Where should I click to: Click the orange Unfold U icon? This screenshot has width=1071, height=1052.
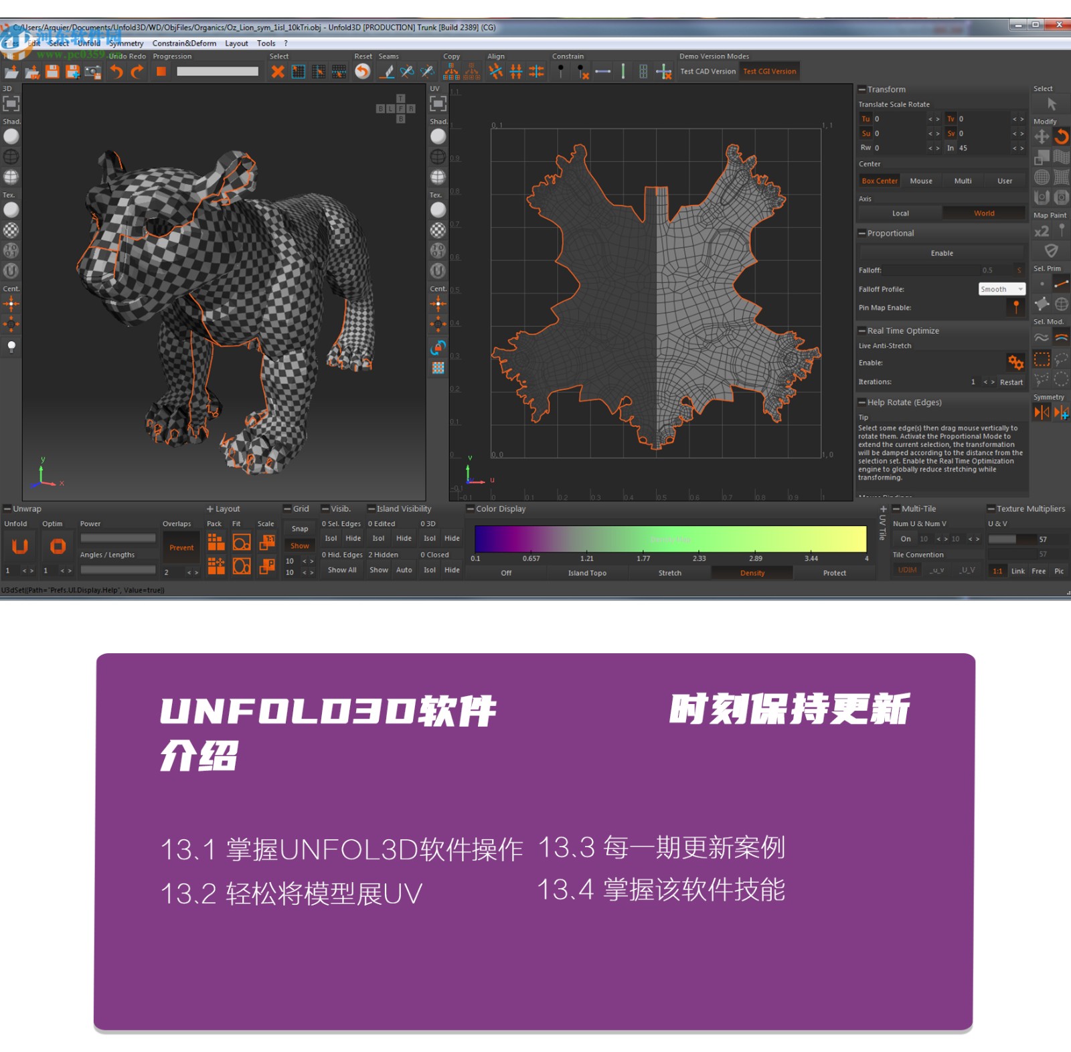[x=20, y=546]
